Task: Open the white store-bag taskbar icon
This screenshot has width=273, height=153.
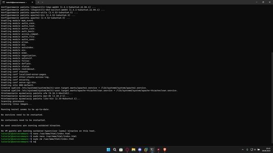Action: [x=121, y=150]
